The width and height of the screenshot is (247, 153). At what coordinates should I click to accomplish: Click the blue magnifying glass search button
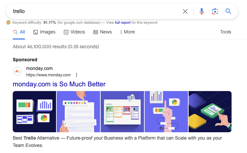[229, 11]
